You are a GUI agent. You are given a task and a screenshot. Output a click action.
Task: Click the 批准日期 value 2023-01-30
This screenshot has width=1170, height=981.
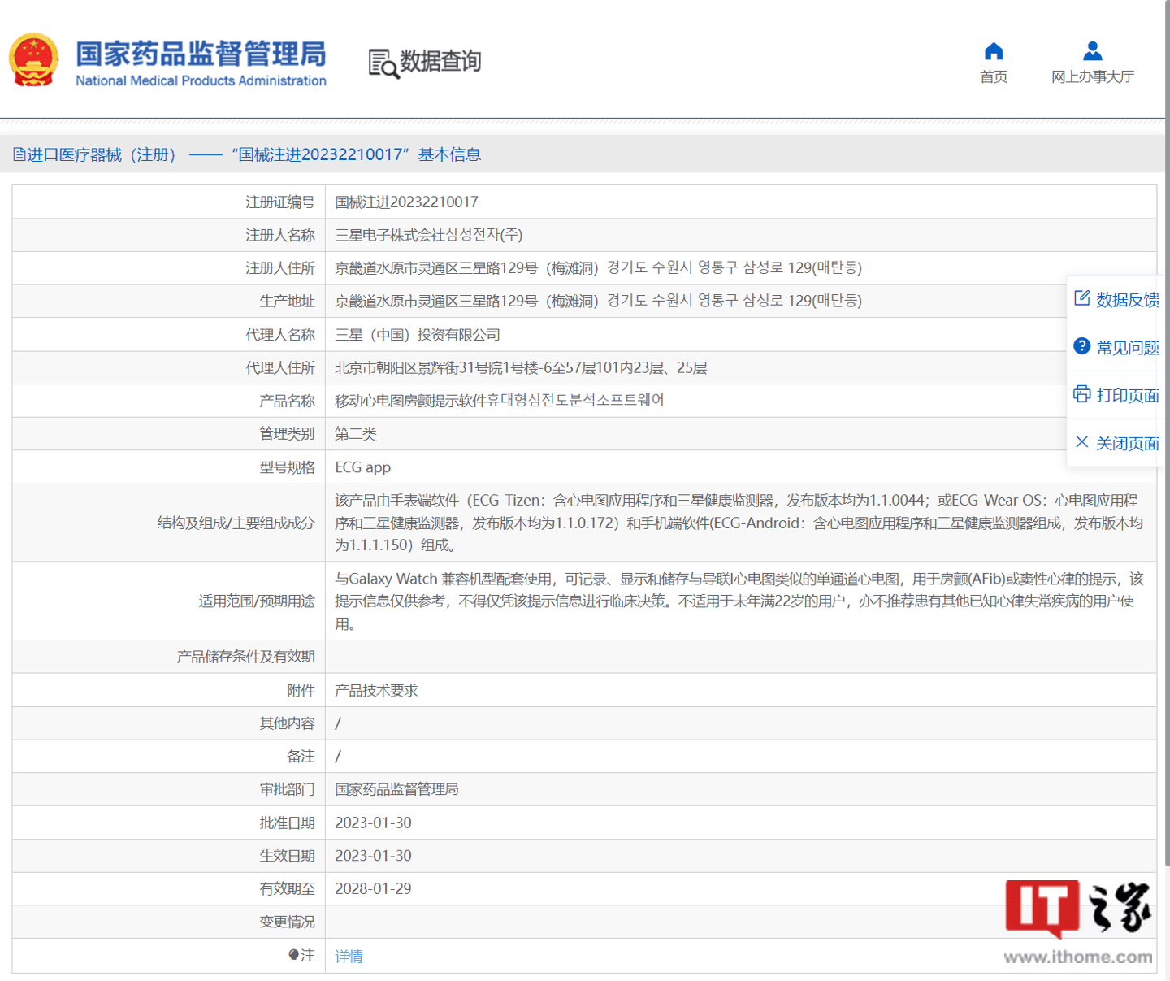pyautogui.click(x=373, y=823)
